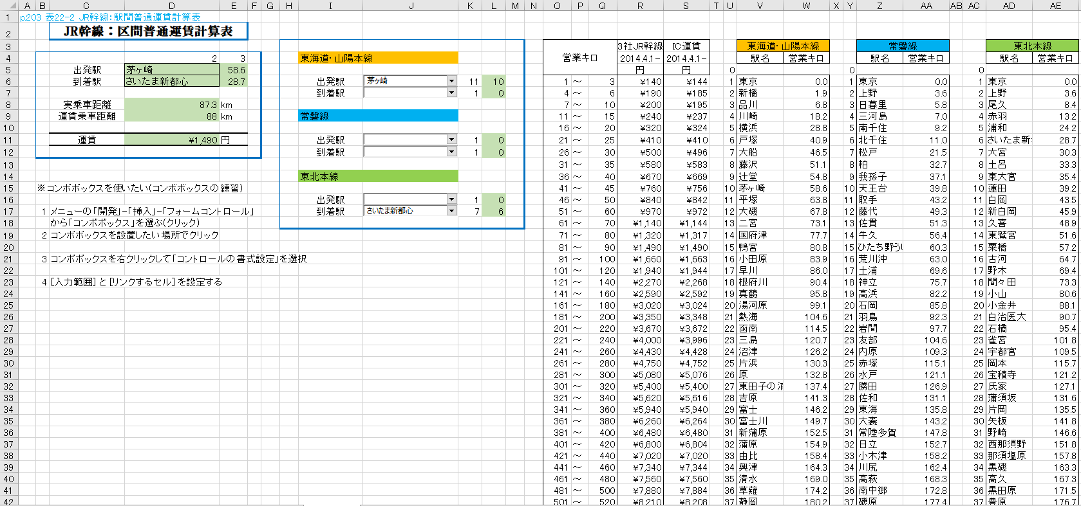Click the 実乗車距離 label
The width and height of the screenshot is (1081, 506).
click(x=87, y=105)
